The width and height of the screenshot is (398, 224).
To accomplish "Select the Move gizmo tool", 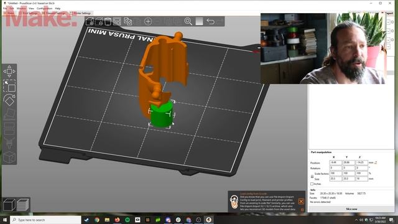I will [x=9, y=72].
